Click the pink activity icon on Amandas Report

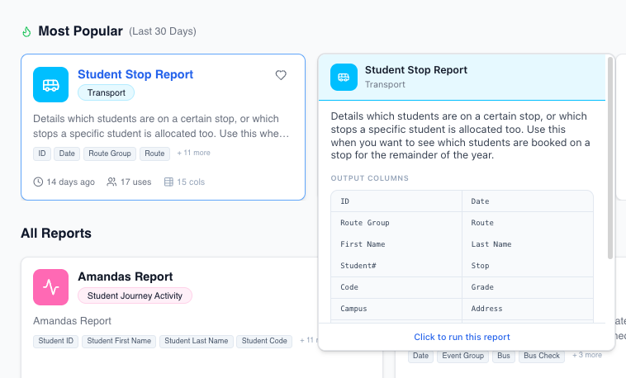pos(51,287)
